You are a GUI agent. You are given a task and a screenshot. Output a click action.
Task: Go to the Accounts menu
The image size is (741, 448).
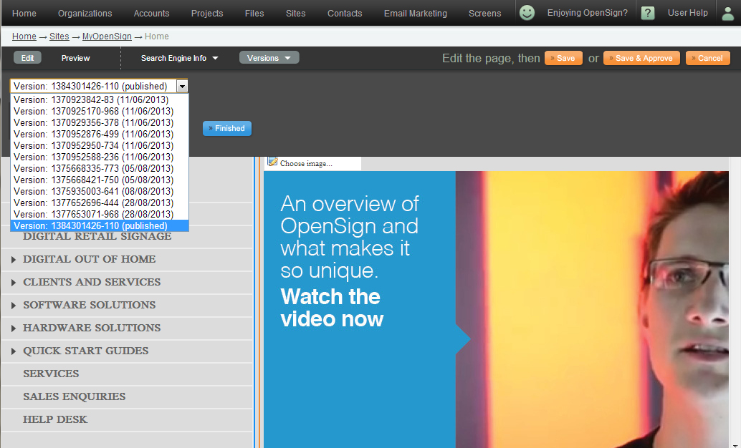pyautogui.click(x=151, y=13)
